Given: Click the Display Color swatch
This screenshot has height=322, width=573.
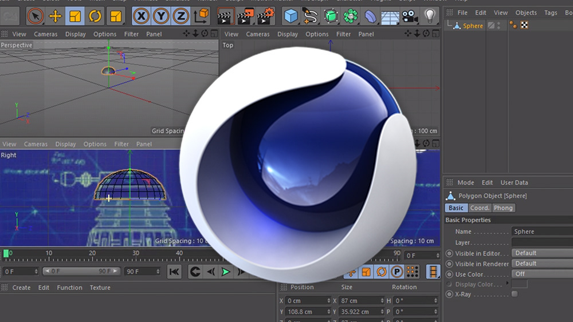Looking at the screenshot, I should point(519,284).
